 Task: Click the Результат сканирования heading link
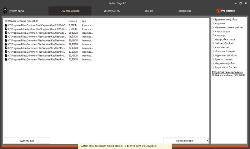227,72
